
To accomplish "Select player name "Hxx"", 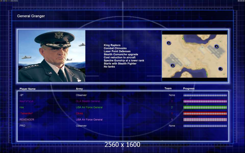I will click(22, 107).
